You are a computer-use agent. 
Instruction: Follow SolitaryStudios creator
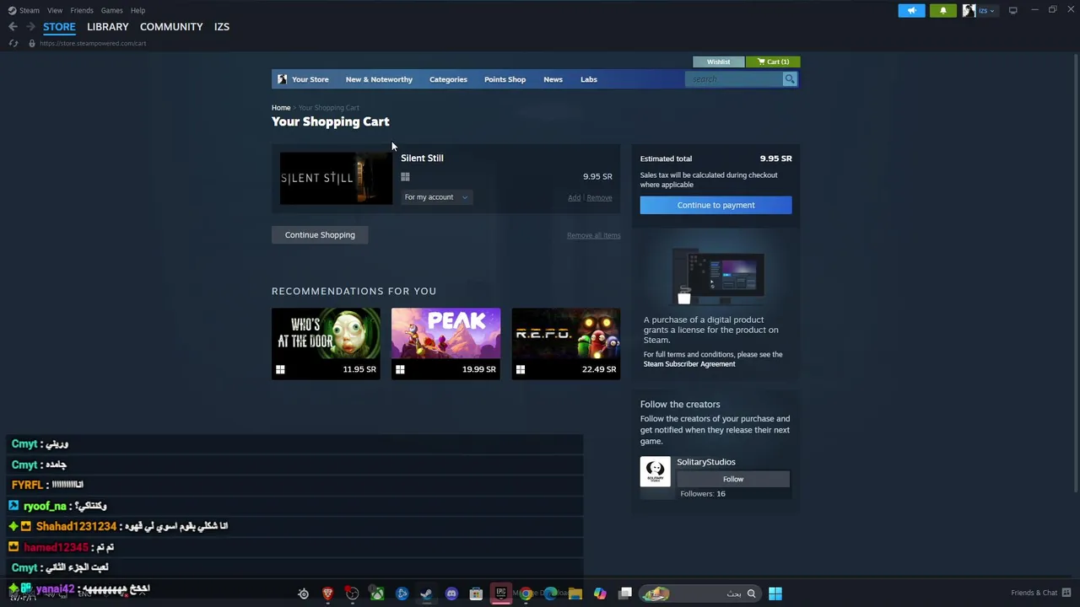(733, 479)
